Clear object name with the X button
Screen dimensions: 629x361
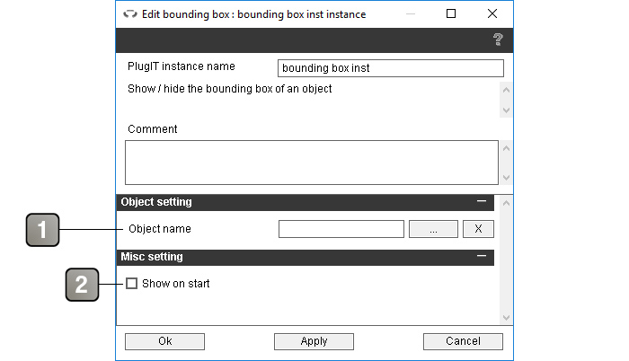click(x=478, y=229)
